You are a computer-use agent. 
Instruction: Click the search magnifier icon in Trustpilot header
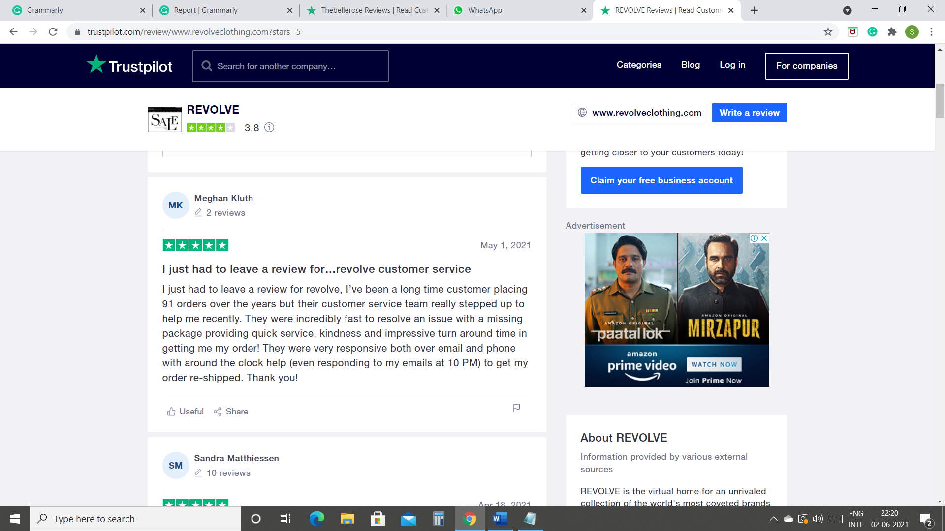click(x=207, y=66)
